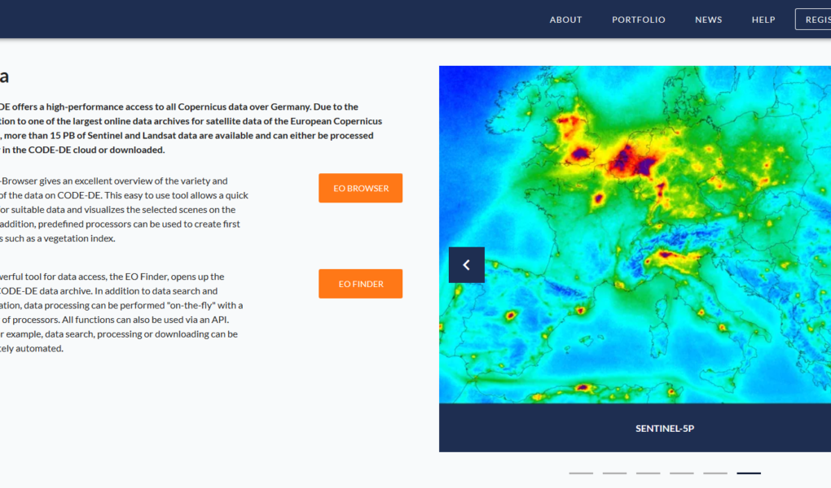Select the first carousel slide indicator

(x=580, y=473)
